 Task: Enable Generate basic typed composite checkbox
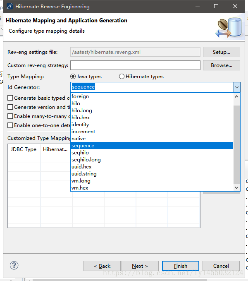pos(10,98)
